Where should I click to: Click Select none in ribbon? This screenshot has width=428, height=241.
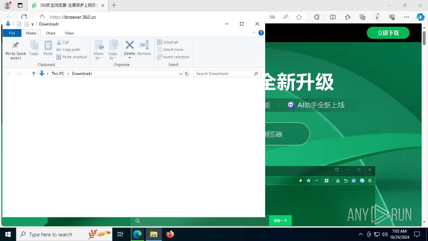coord(170,50)
